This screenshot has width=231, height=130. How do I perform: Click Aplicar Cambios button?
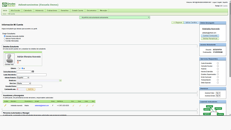[x=191, y=22]
